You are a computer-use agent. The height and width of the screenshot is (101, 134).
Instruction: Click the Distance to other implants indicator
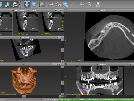coord(89,100)
